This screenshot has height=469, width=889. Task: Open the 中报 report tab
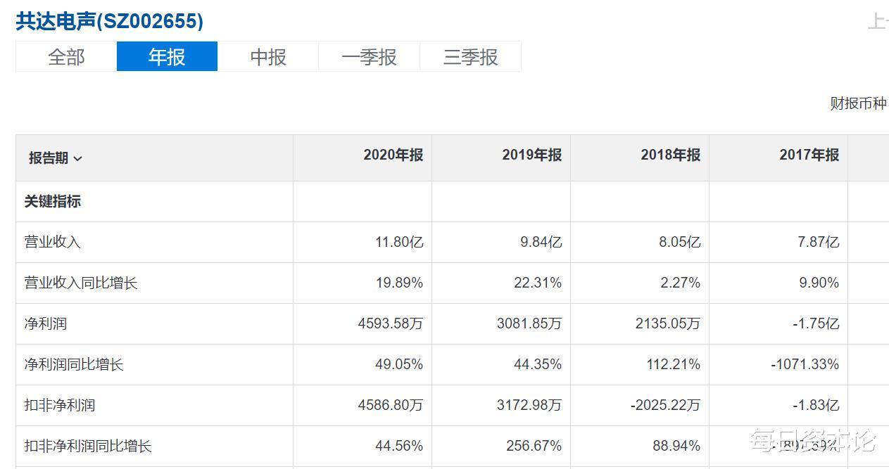pos(268,56)
